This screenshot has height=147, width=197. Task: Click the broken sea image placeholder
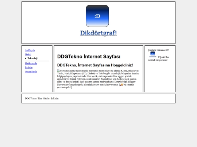point(58,71)
